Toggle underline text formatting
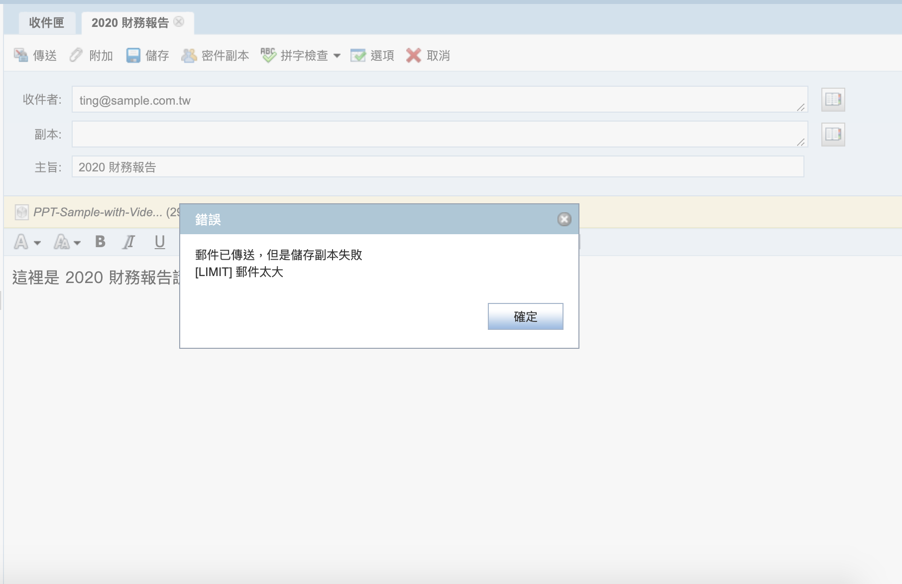 tap(159, 242)
